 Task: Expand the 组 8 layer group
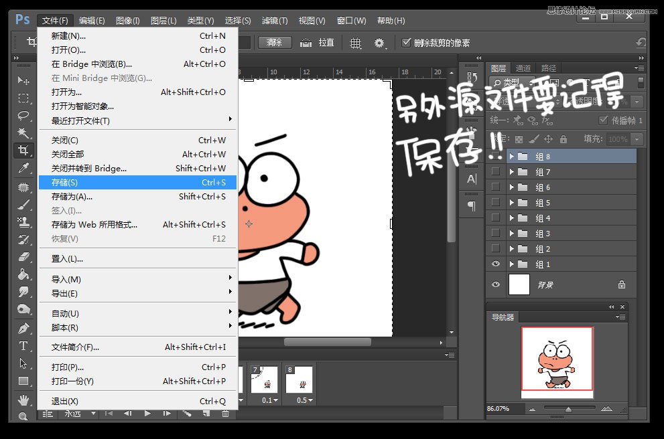tap(511, 157)
